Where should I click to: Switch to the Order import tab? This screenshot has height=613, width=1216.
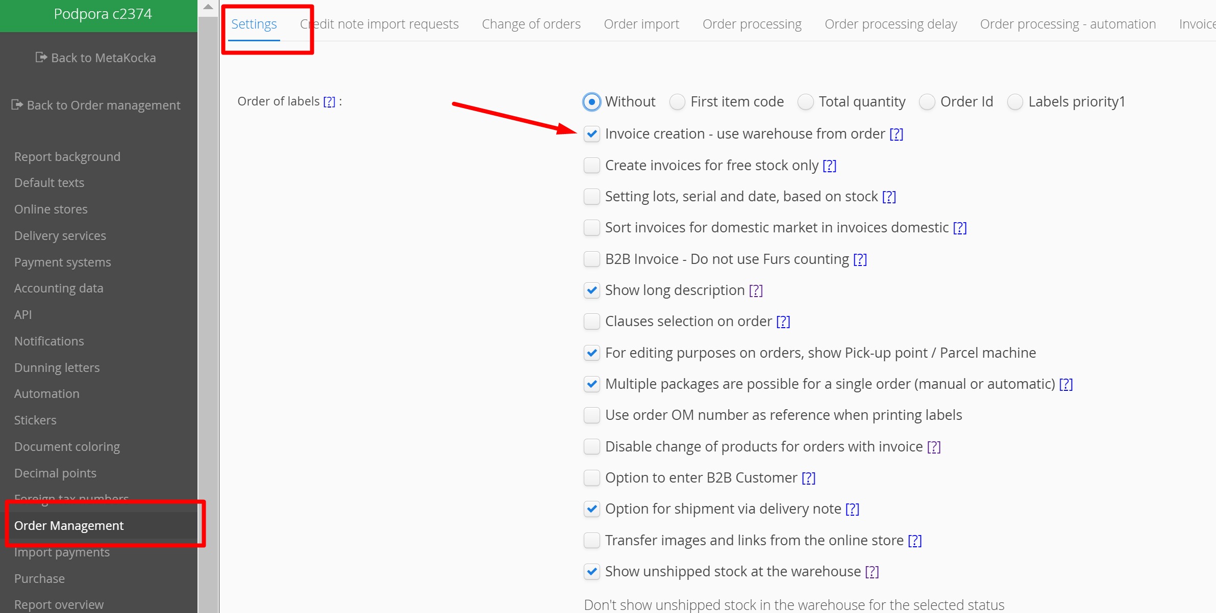tap(641, 24)
